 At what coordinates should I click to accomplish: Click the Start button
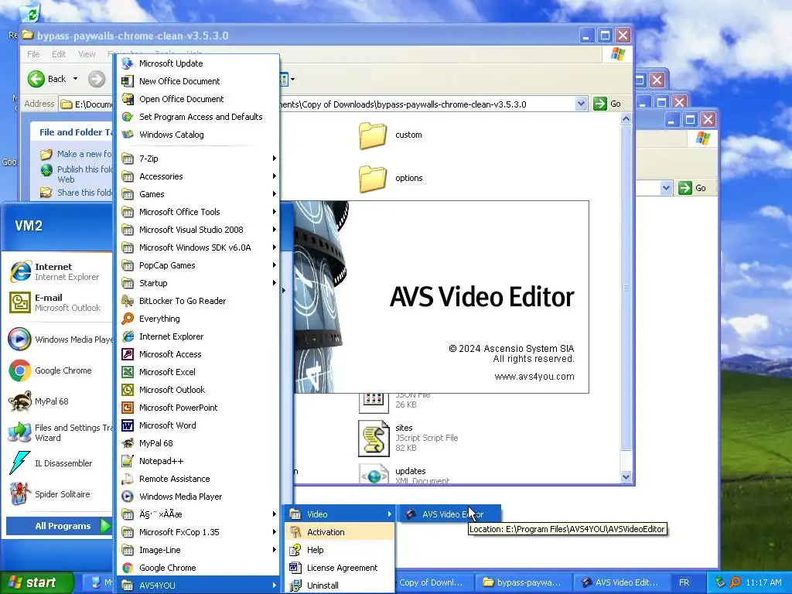tap(36, 582)
